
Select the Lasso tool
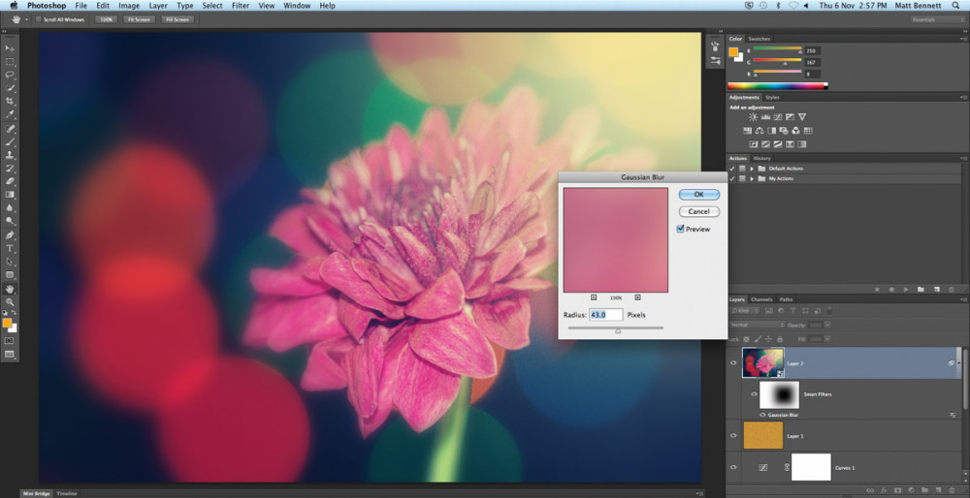pos(10,75)
